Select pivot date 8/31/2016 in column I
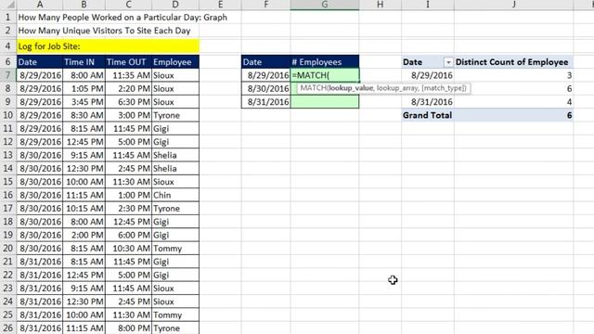Image resolution: width=594 pixels, height=334 pixels. pos(428,102)
